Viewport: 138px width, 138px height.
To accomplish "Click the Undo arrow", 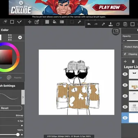I will coord(89,24).
